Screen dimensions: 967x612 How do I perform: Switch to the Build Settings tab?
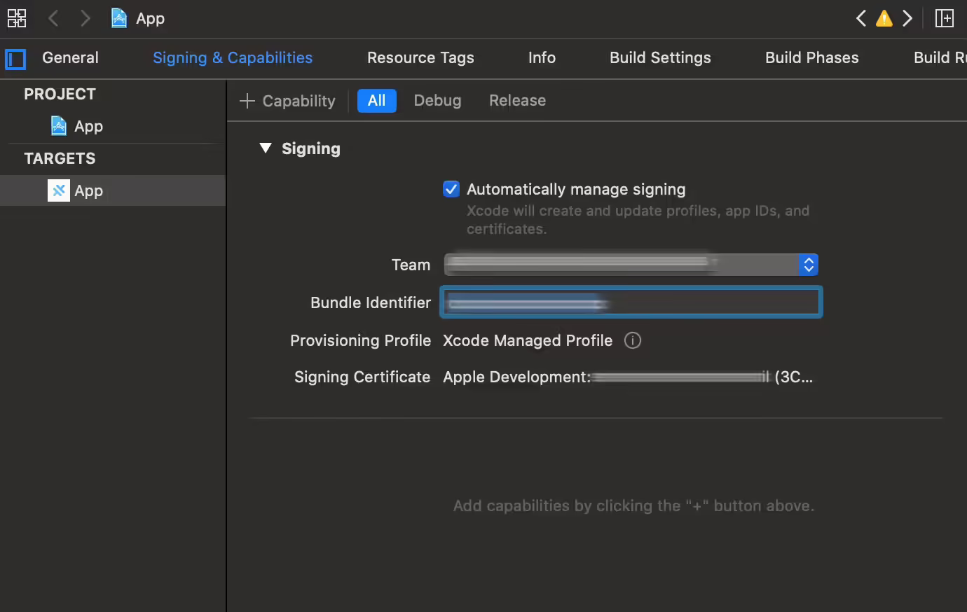click(659, 58)
